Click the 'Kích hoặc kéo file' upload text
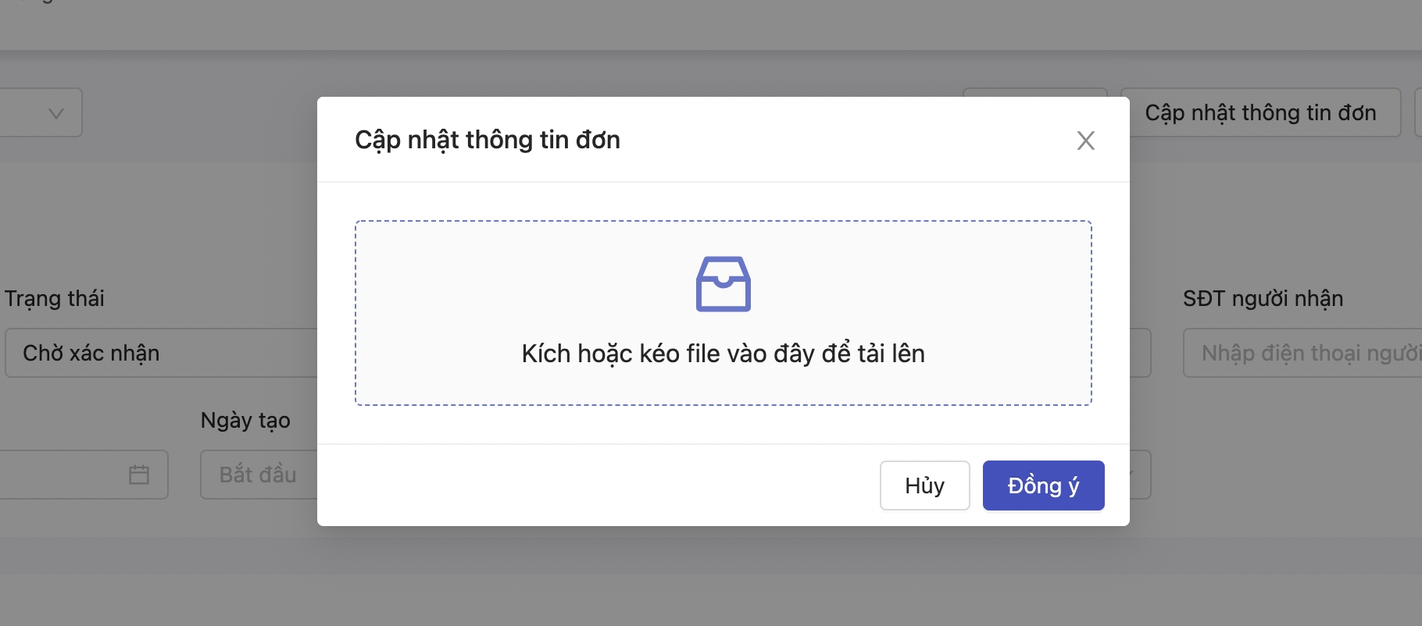 [723, 354]
